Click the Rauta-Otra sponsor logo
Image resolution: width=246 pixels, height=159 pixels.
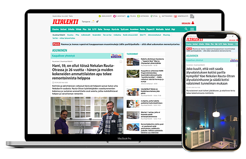[x=116, y=56]
